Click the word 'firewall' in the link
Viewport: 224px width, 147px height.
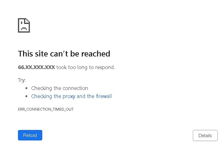(104, 96)
